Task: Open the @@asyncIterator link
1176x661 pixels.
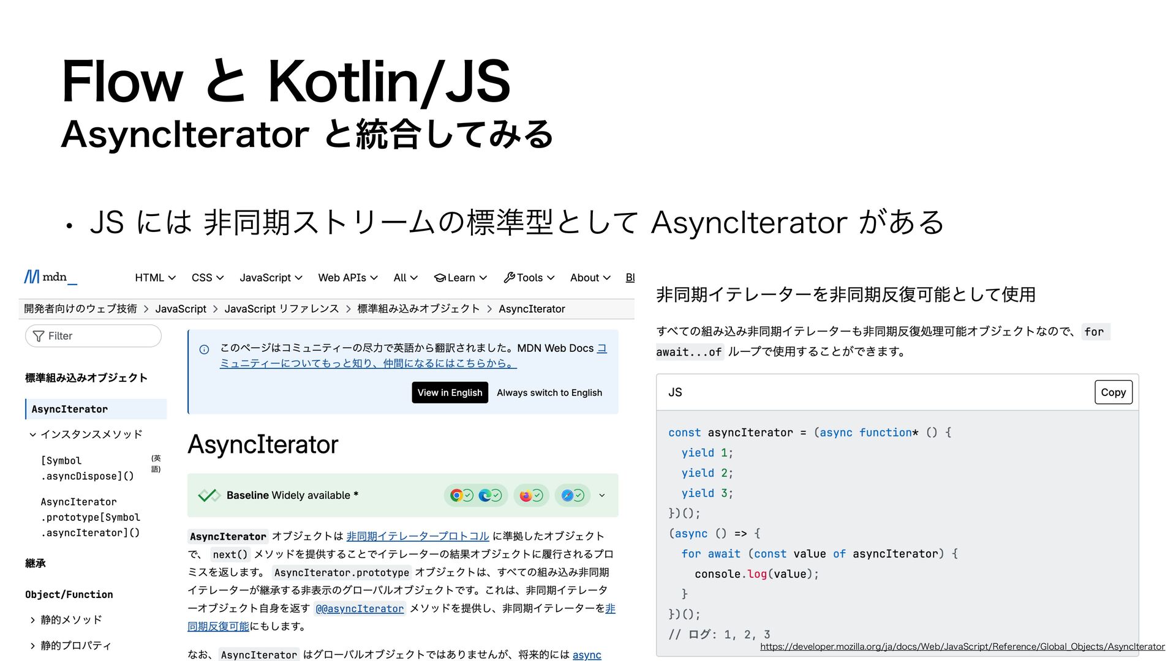Action: pos(360,609)
